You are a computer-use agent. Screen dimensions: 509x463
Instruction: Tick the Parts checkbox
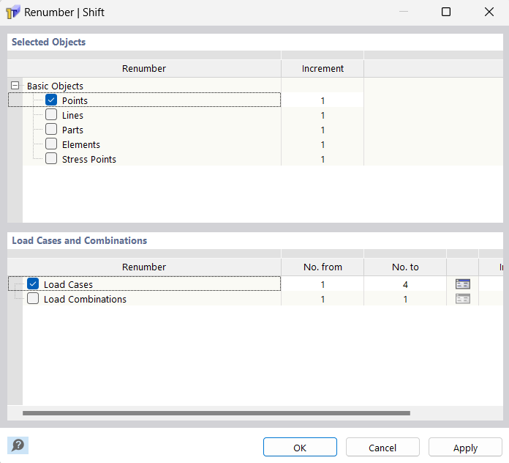51,130
